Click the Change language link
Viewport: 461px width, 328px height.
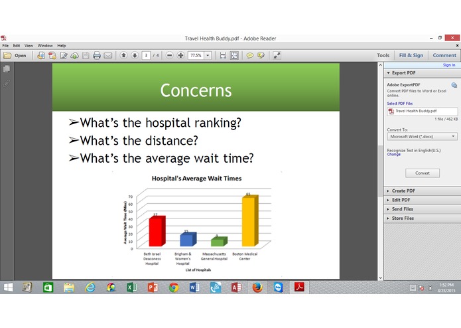(x=393, y=155)
